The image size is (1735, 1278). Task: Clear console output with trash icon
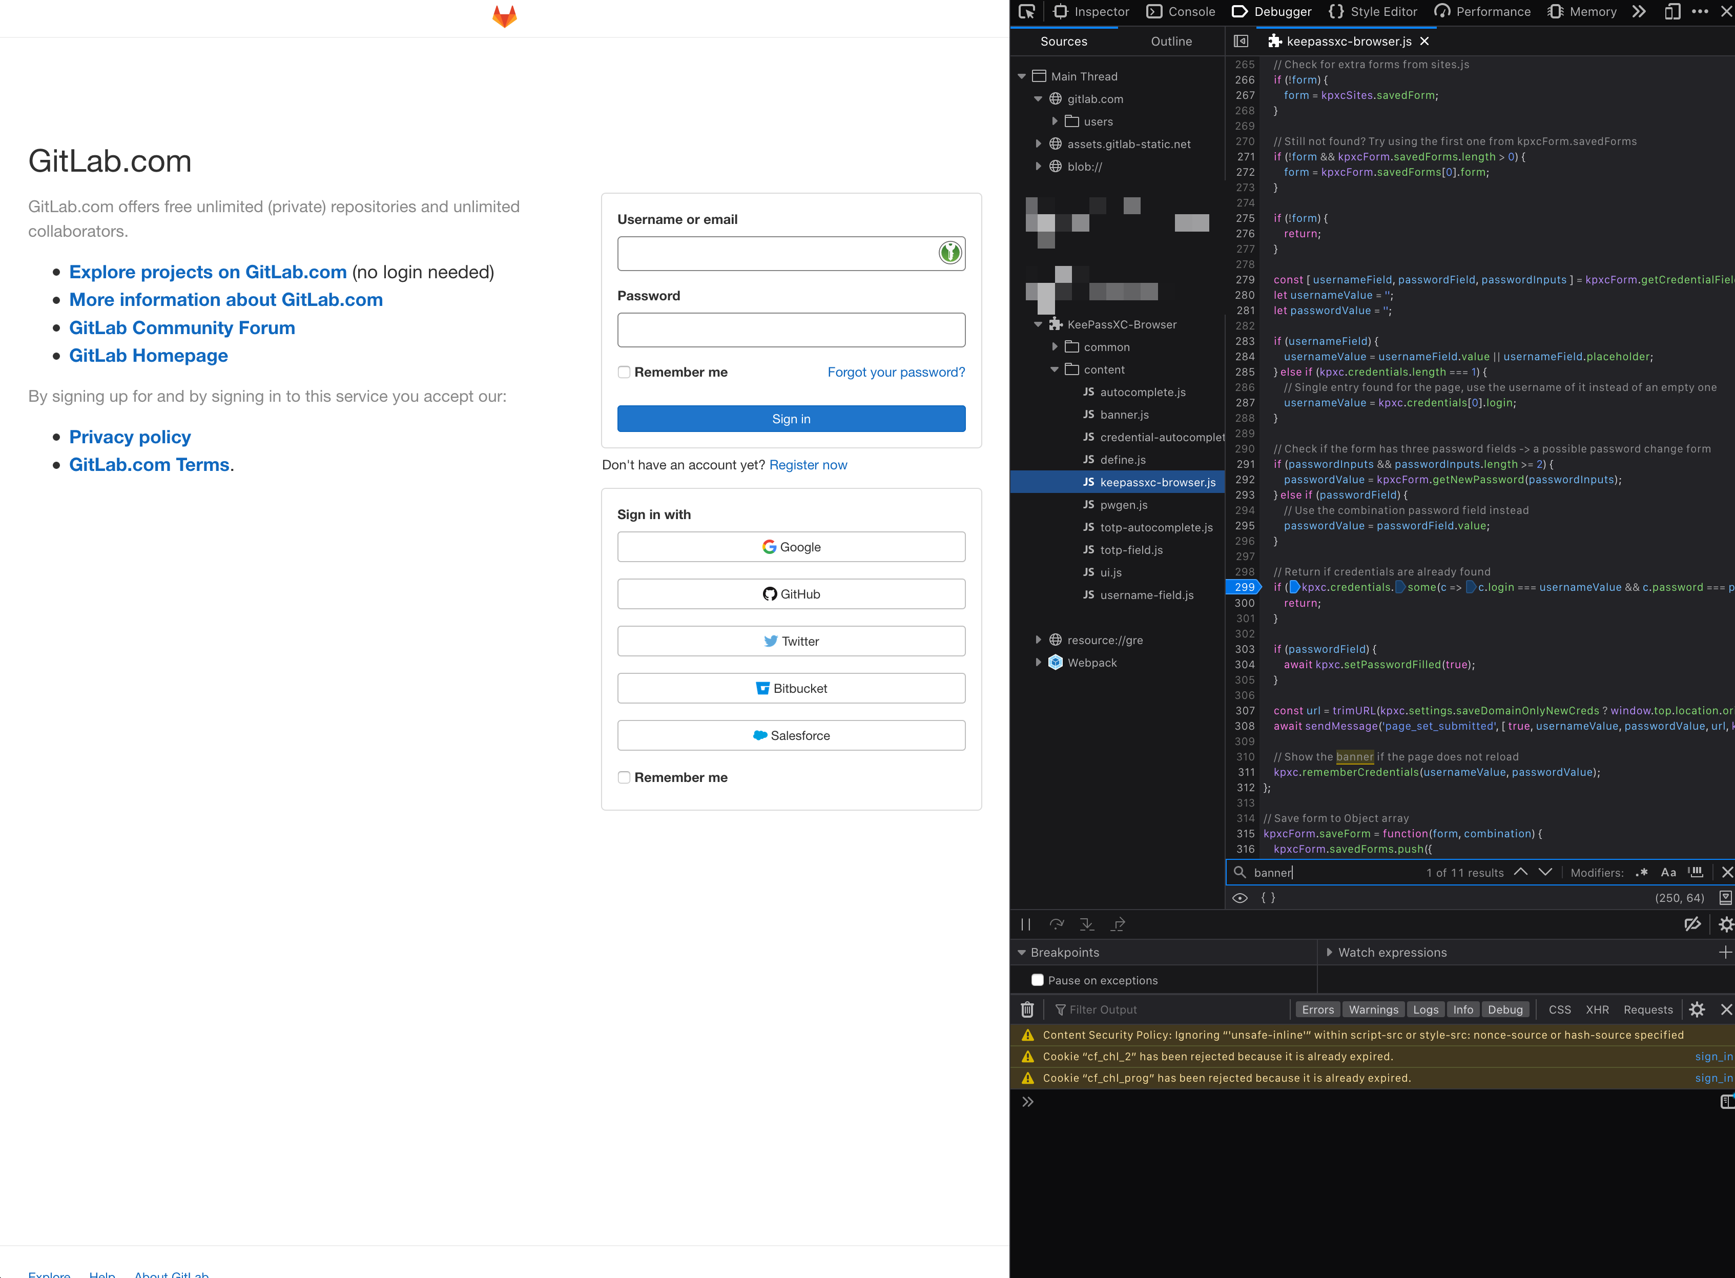coord(1027,1009)
